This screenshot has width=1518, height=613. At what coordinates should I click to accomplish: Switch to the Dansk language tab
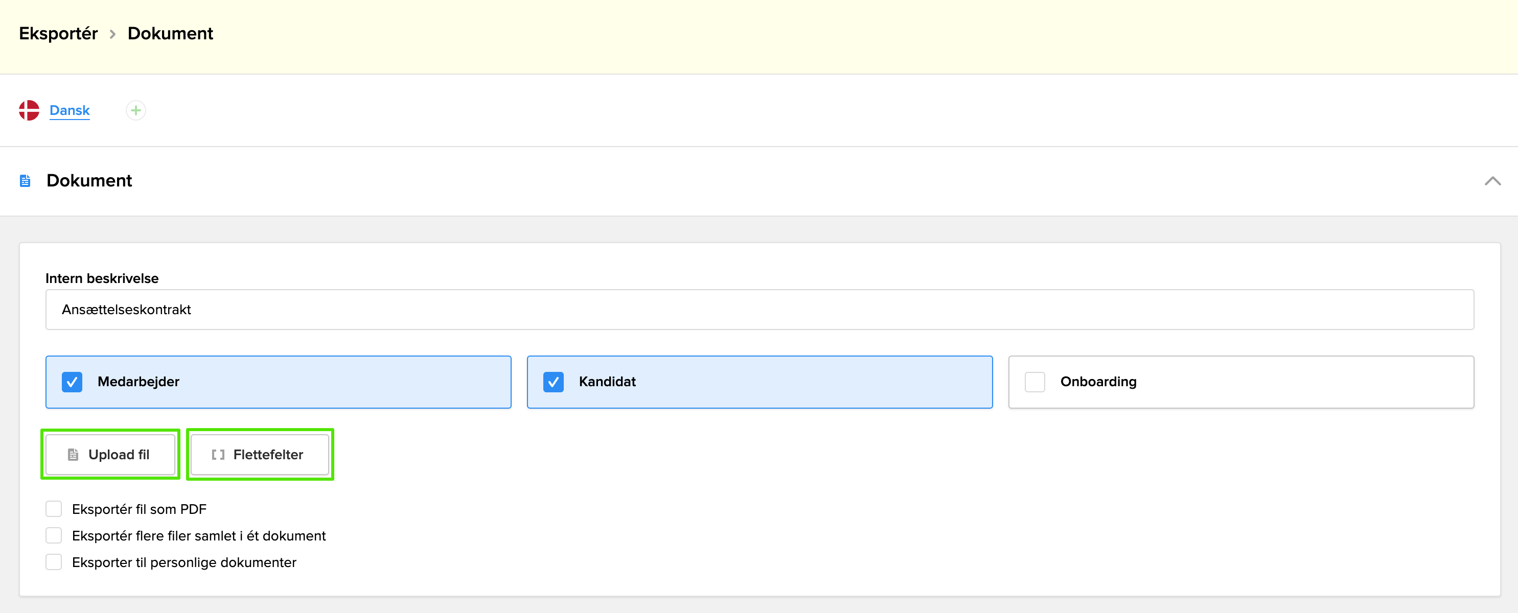tap(70, 110)
